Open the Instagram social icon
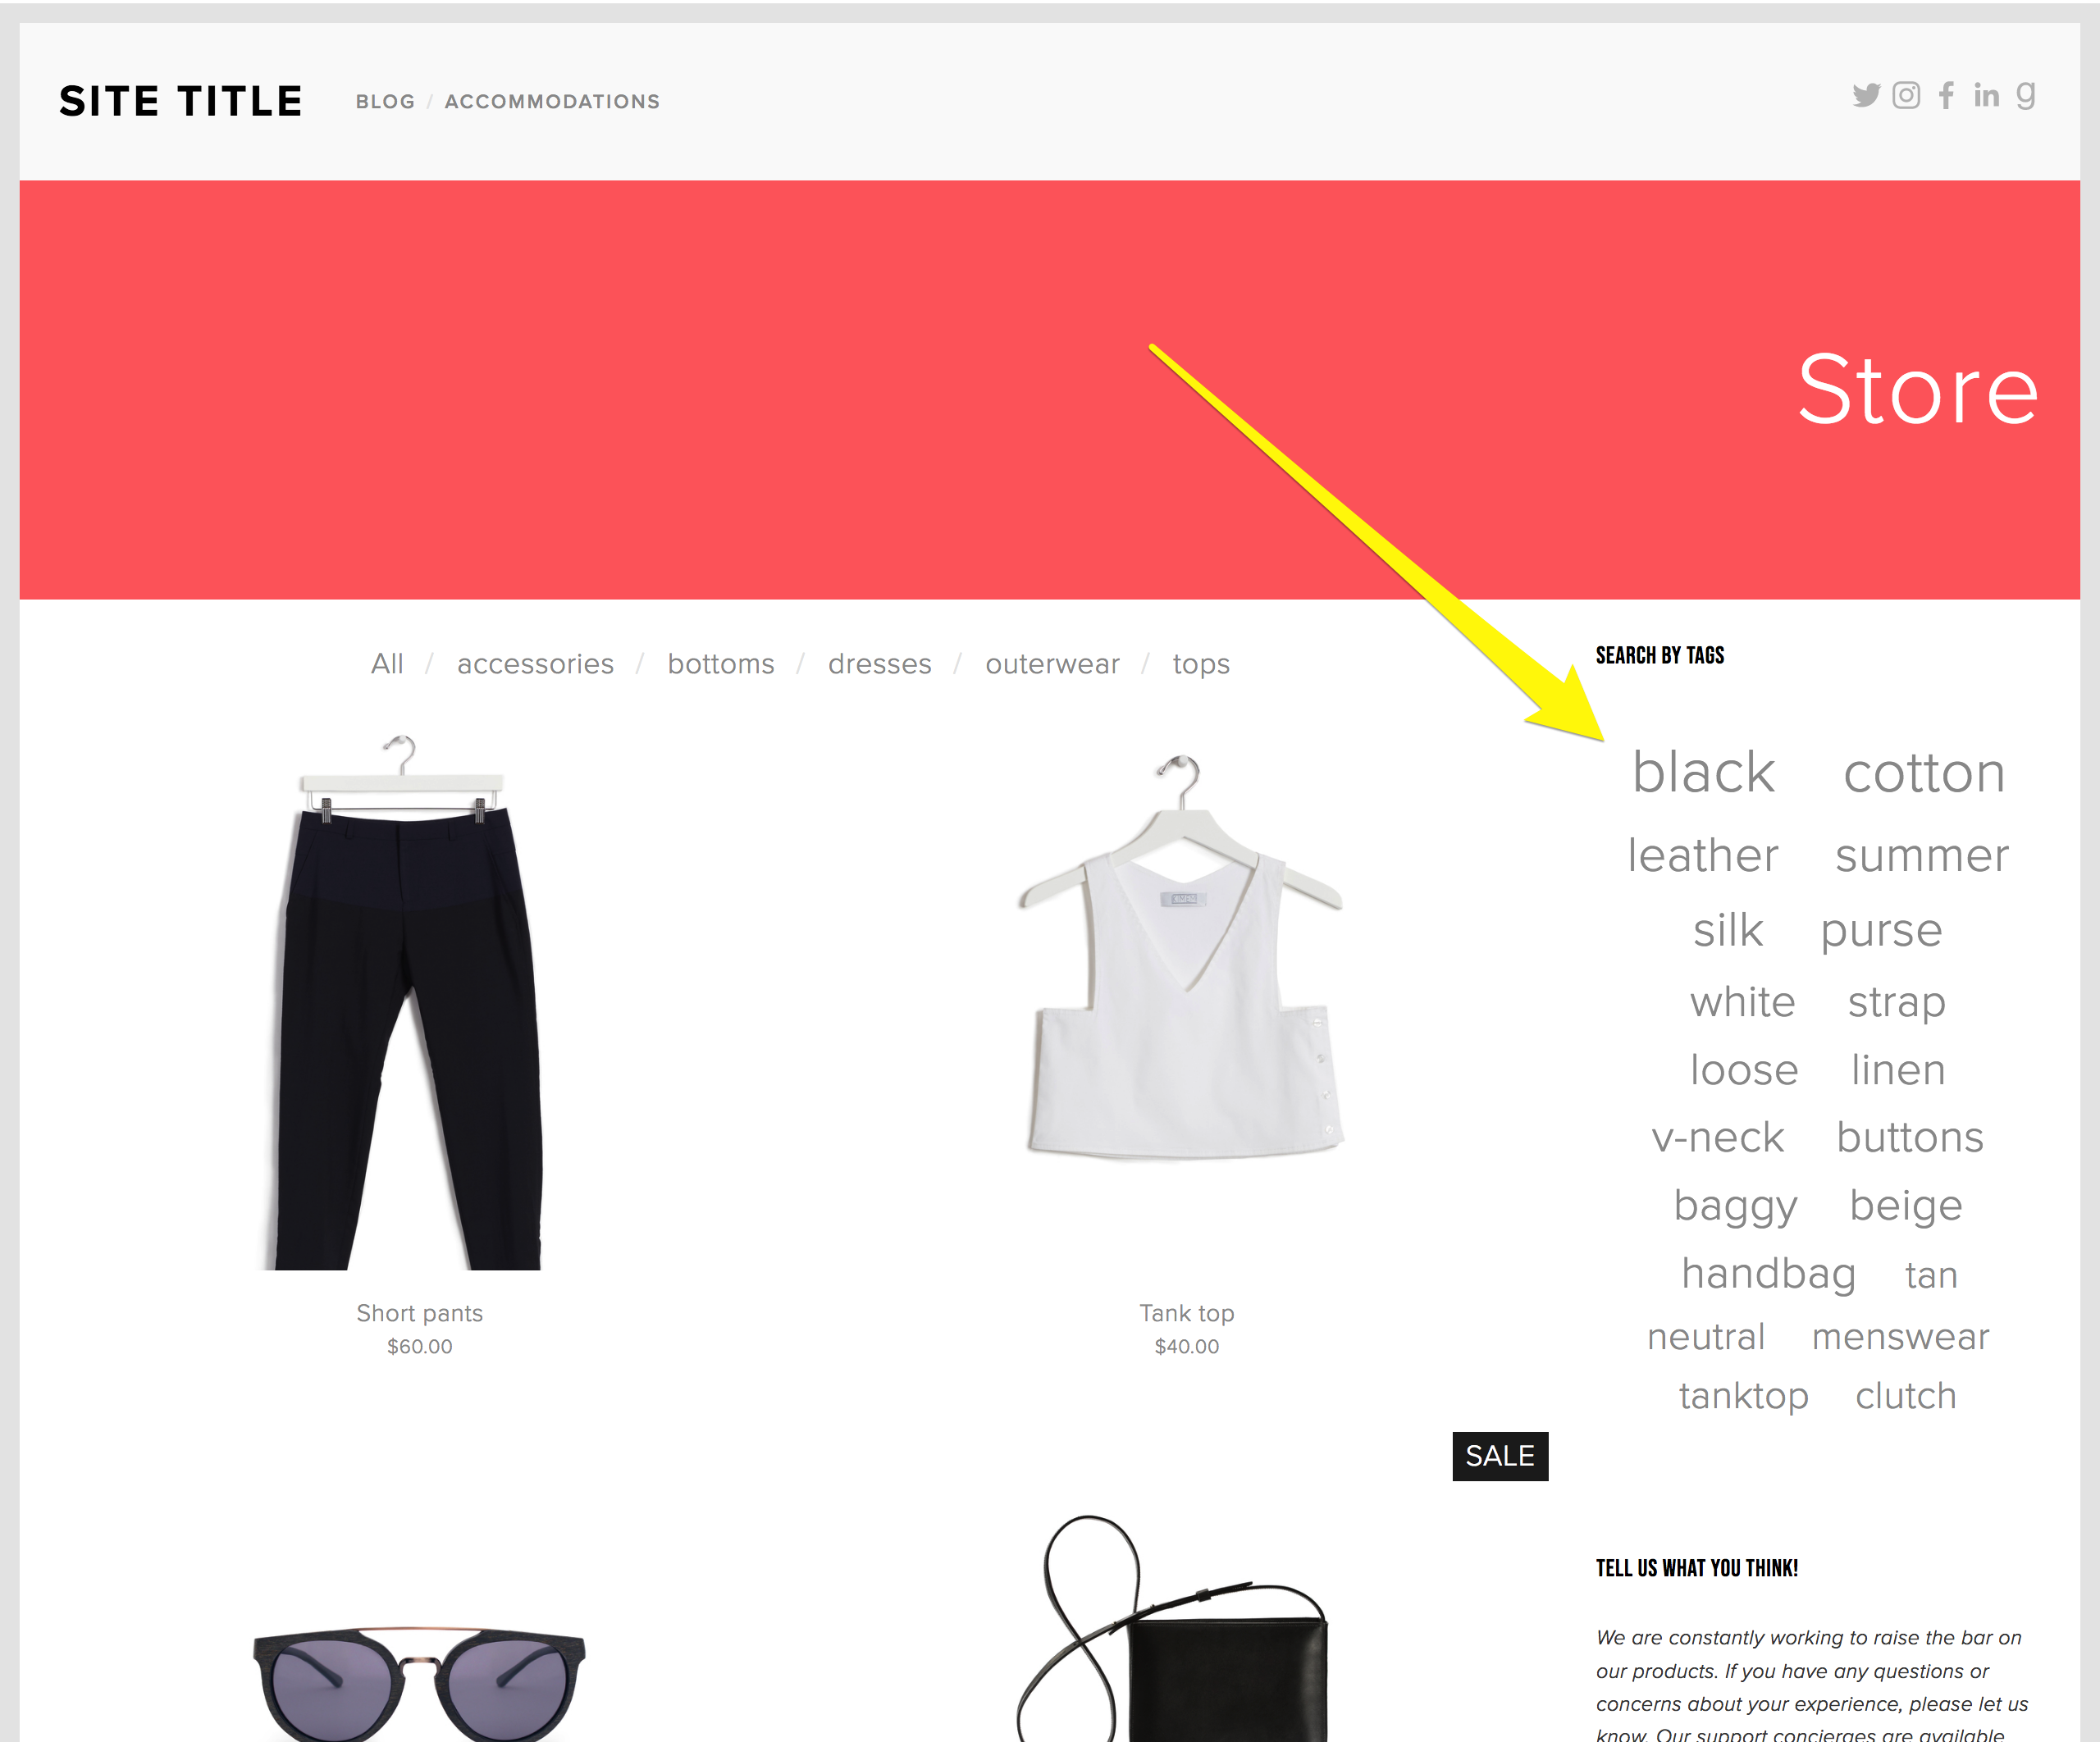Viewport: 2100px width, 1742px height. pos(1906,95)
